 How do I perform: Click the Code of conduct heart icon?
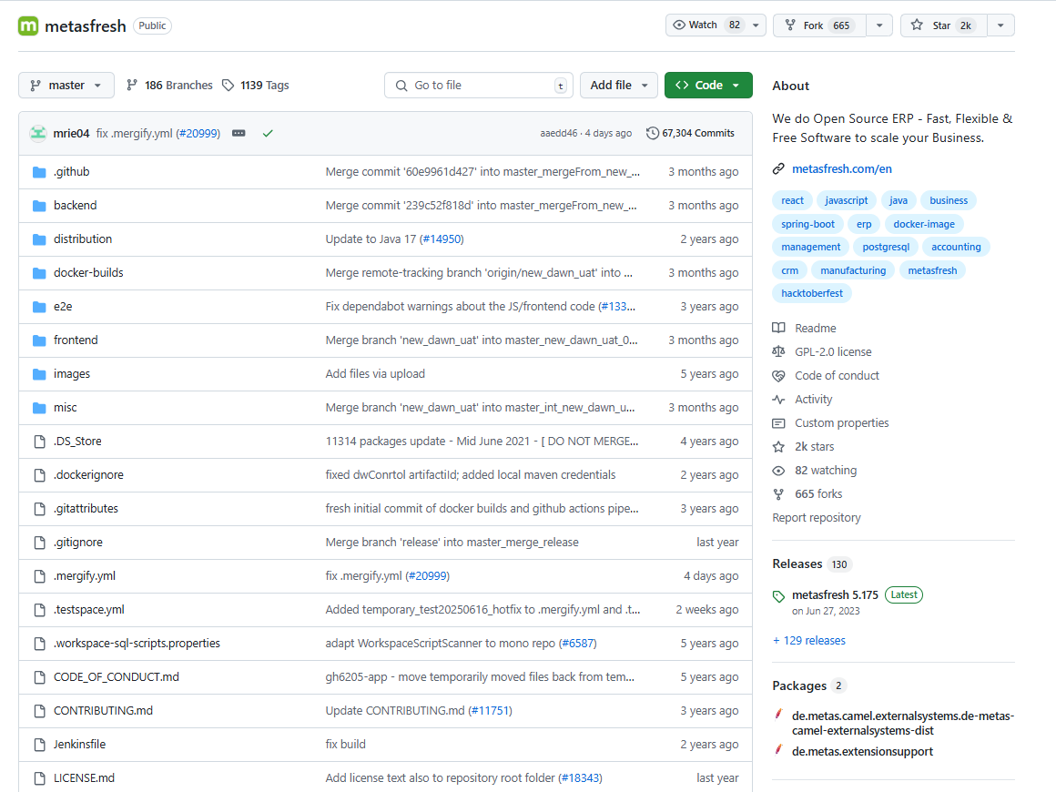pos(778,375)
